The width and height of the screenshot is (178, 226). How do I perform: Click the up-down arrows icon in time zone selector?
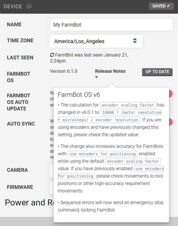[135, 41]
